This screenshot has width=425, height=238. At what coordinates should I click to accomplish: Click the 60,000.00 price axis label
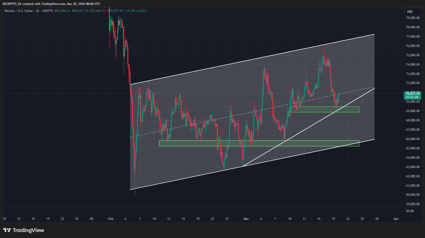click(413, 195)
